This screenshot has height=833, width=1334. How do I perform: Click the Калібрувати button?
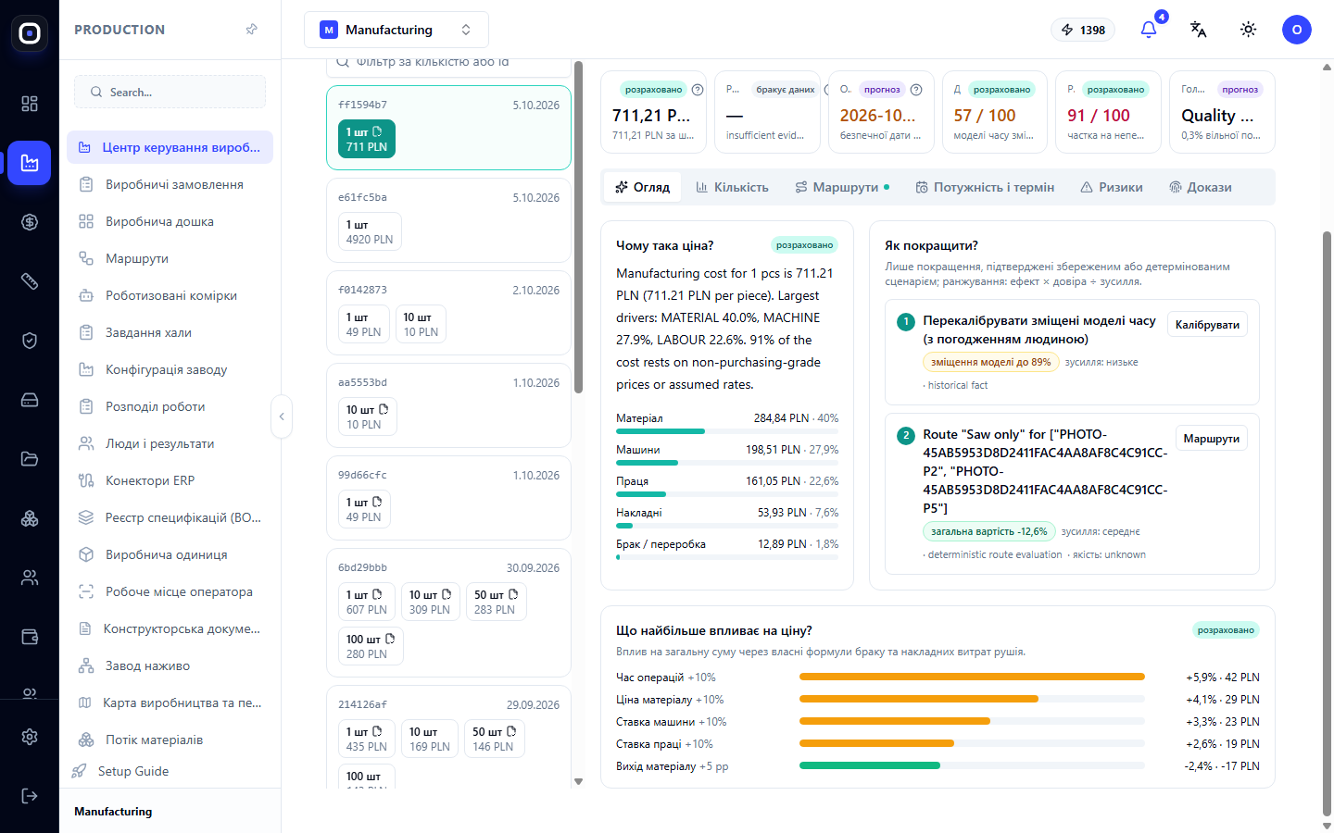1207,325
